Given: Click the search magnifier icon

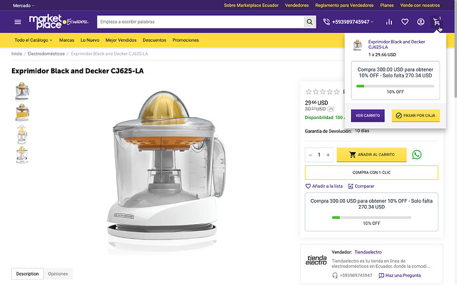Looking at the screenshot, I should (310, 22).
